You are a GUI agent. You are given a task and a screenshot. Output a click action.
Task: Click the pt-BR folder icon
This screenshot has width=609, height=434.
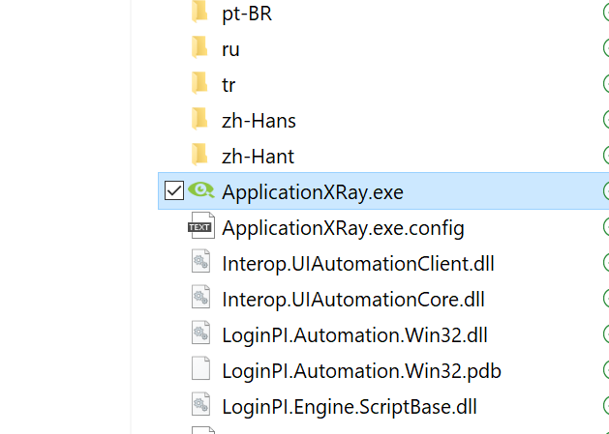tap(199, 12)
